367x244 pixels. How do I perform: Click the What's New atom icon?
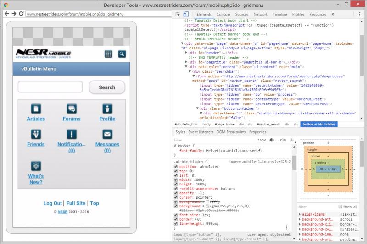[36, 166]
